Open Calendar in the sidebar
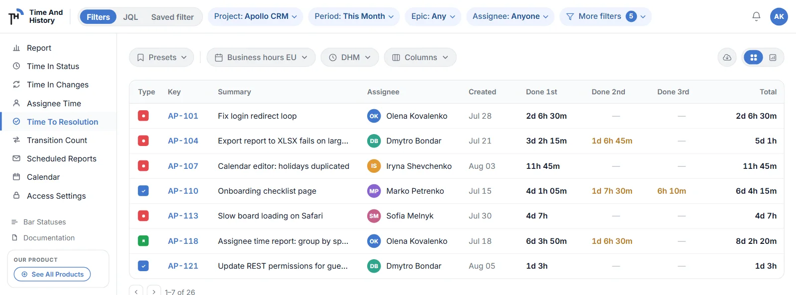This screenshot has width=796, height=295. (59, 177)
